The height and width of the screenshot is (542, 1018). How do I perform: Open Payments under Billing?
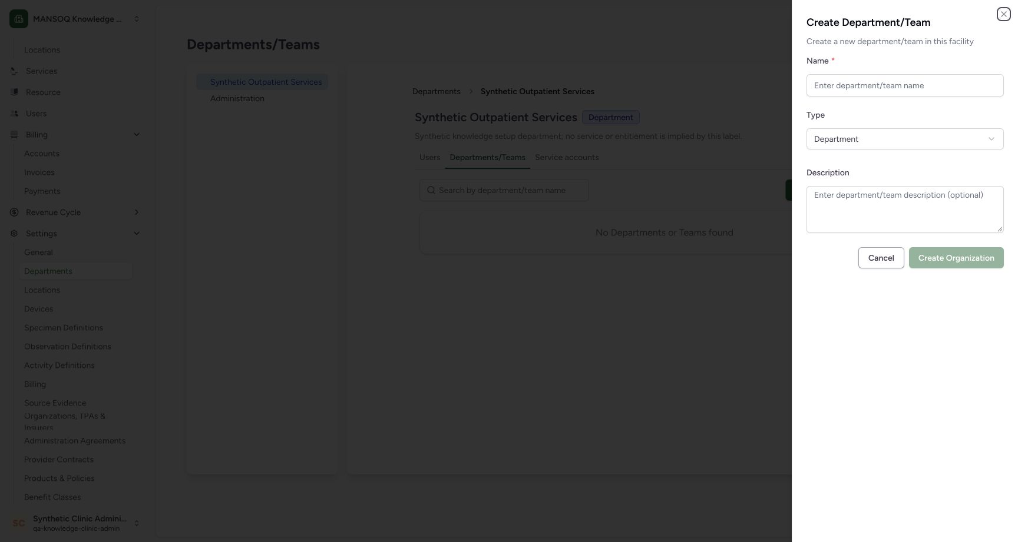click(x=42, y=191)
